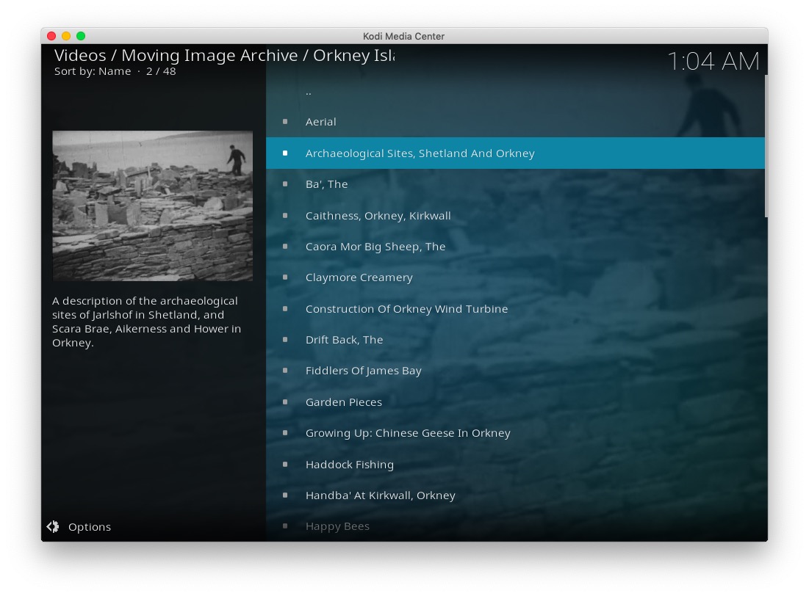
Task: Click the vertical list scrollbar
Action: coord(766,147)
